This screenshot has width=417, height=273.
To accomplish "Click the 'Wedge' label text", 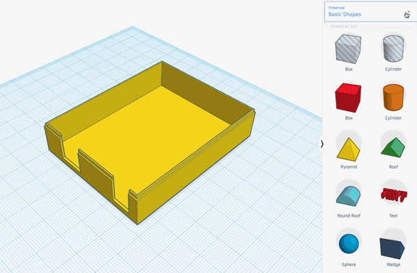I will [x=393, y=265].
